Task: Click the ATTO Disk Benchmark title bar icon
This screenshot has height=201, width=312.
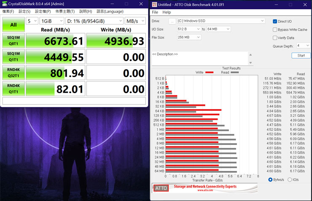Action: (x=155, y=4)
